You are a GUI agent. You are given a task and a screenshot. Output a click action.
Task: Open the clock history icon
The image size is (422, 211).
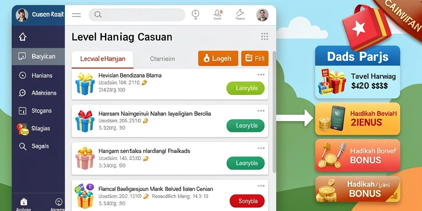[195, 14]
